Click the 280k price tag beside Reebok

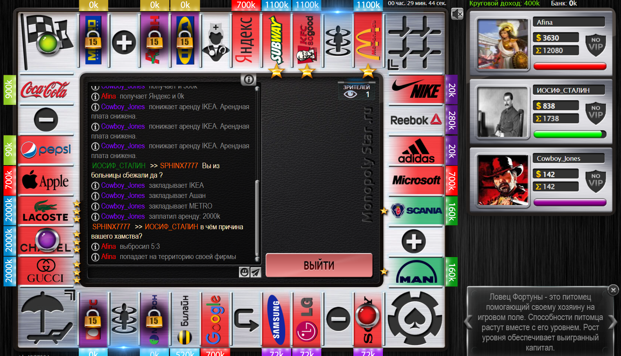452,120
